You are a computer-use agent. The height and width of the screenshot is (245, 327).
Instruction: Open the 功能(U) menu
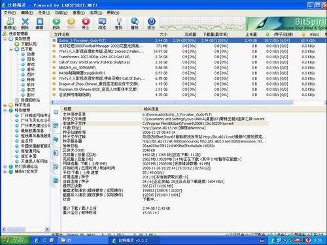[x=61, y=12]
